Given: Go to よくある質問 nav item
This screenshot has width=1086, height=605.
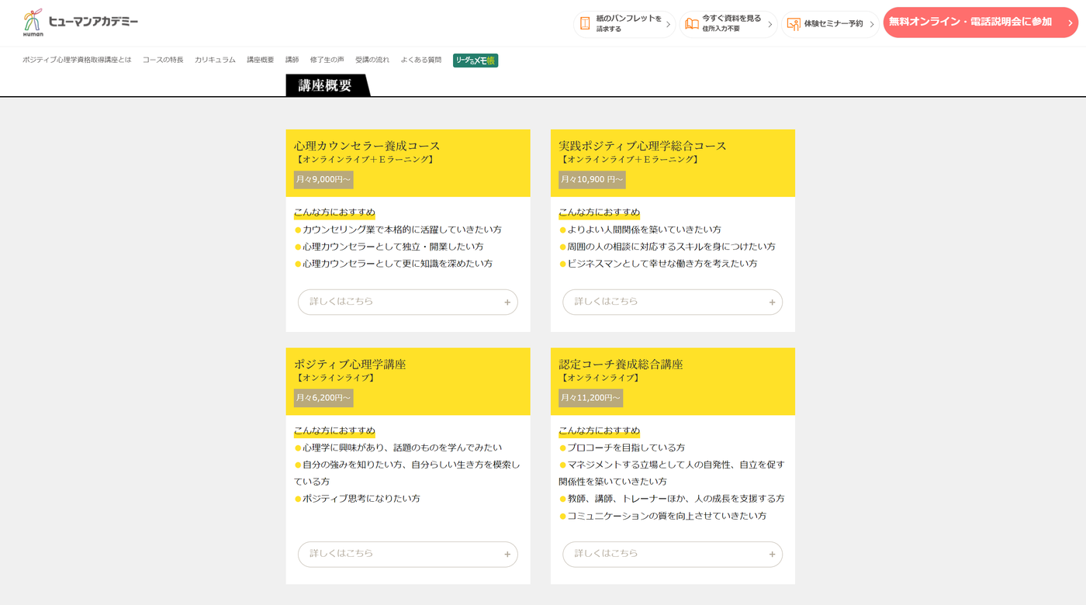Looking at the screenshot, I should [x=421, y=60].
